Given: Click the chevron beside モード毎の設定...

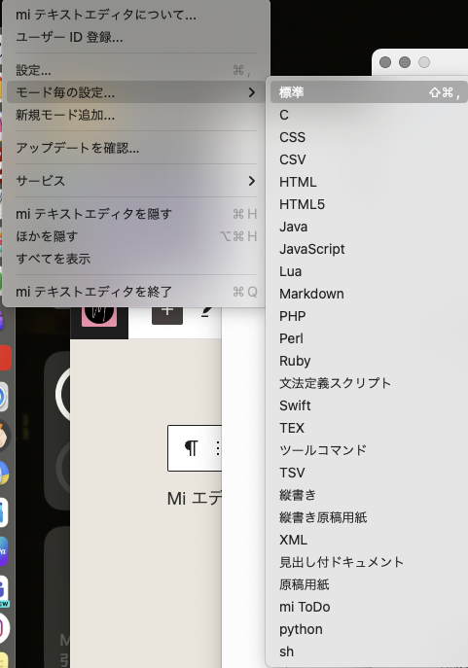Looking at the screenshot, I should [252, 92].
